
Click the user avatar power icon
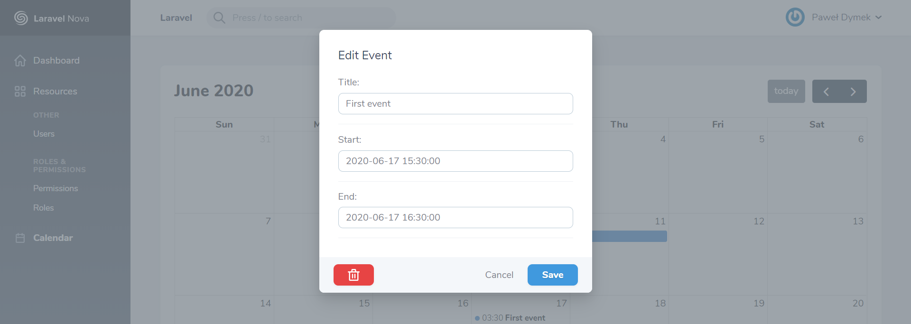tap(795, 17)
